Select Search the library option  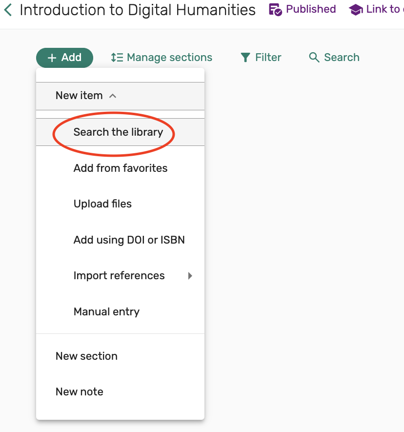tap(118, 132)
